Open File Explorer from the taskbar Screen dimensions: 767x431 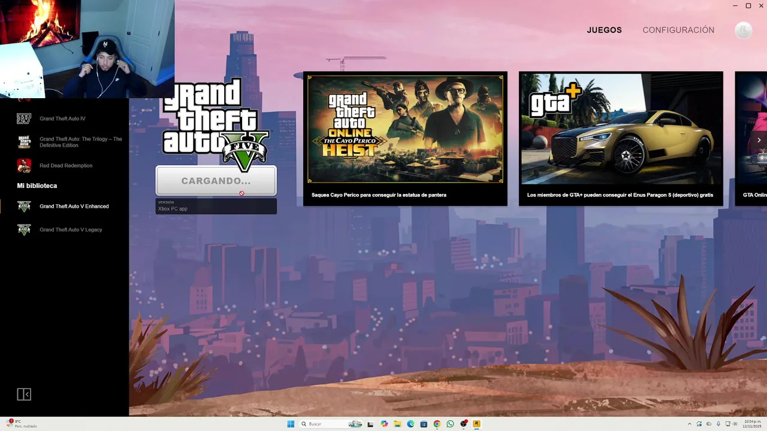[397, 424]
